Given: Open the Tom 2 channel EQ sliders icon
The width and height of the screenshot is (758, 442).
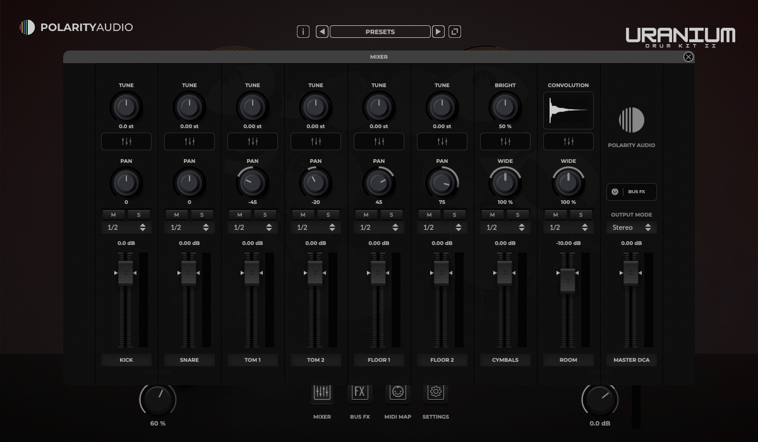Looking at the screenshot, I should pyautogui.click(x=316, y=141).
